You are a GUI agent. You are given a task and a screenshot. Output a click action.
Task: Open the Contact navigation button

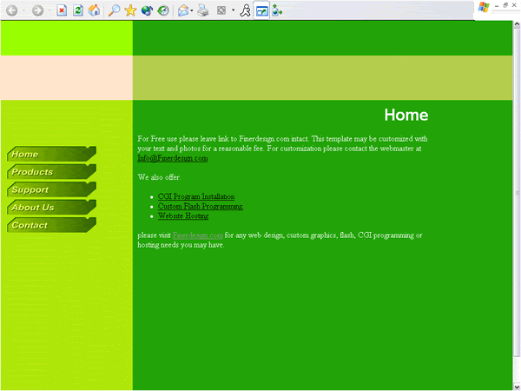(x=48, y=225)
